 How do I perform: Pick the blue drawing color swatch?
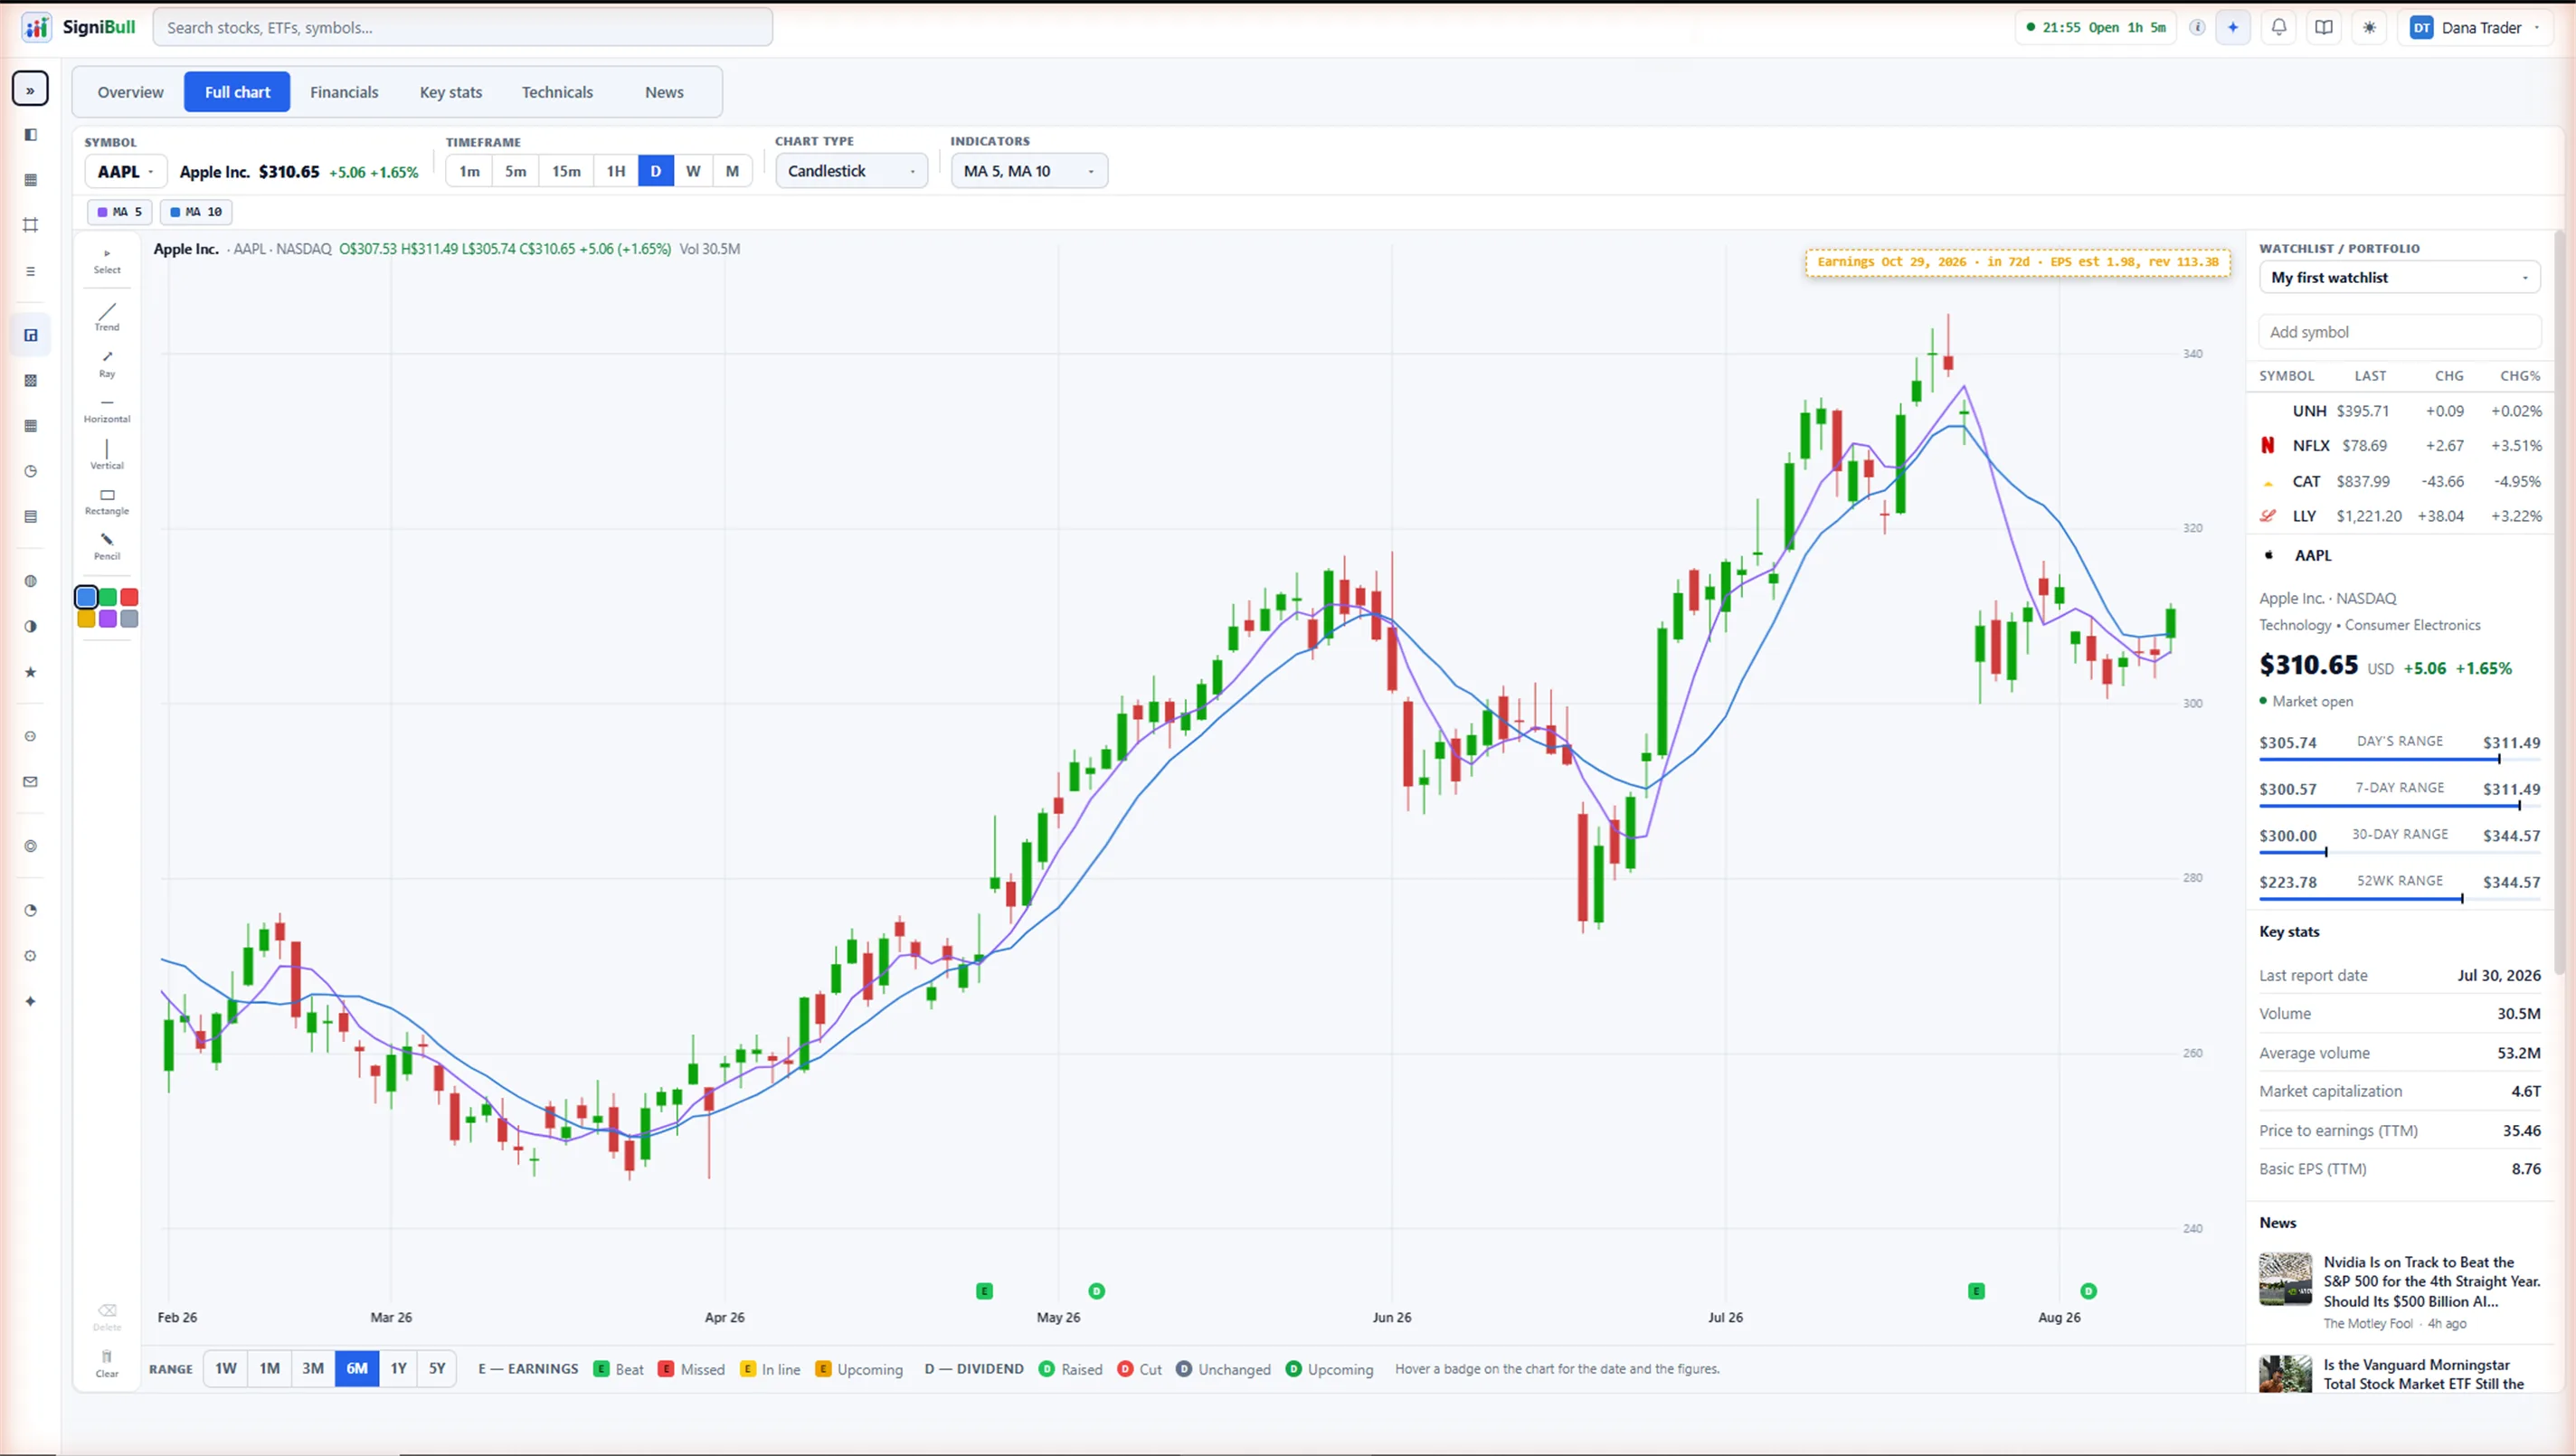(x=86, y=597)
